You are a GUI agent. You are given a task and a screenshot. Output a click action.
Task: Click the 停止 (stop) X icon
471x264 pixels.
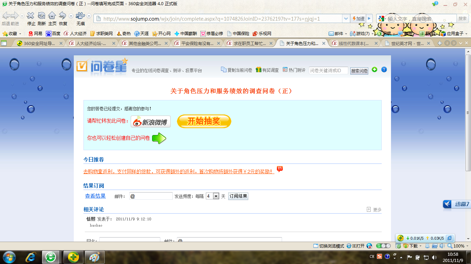point(31,15)
